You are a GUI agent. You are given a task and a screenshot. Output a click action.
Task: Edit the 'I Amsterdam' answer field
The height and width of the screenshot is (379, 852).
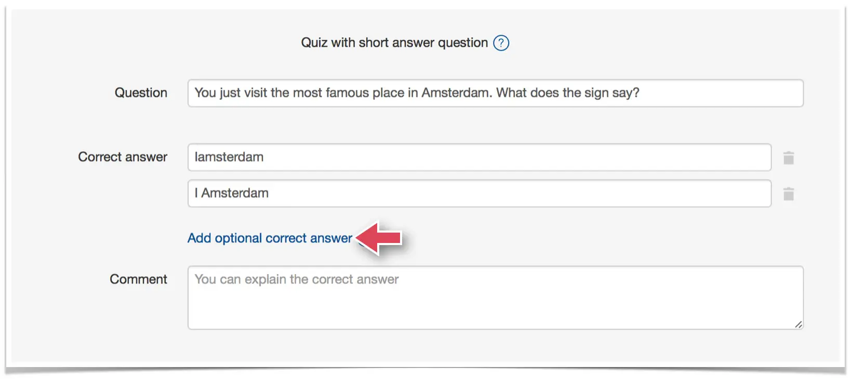click(479, 193)
